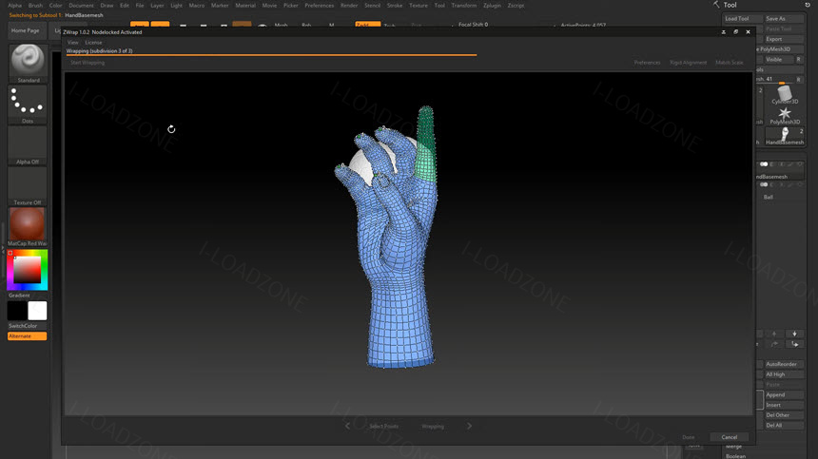Viewport: 818px width, 459px height.
Task: Click Append subtool button
Action: point(784,395)
